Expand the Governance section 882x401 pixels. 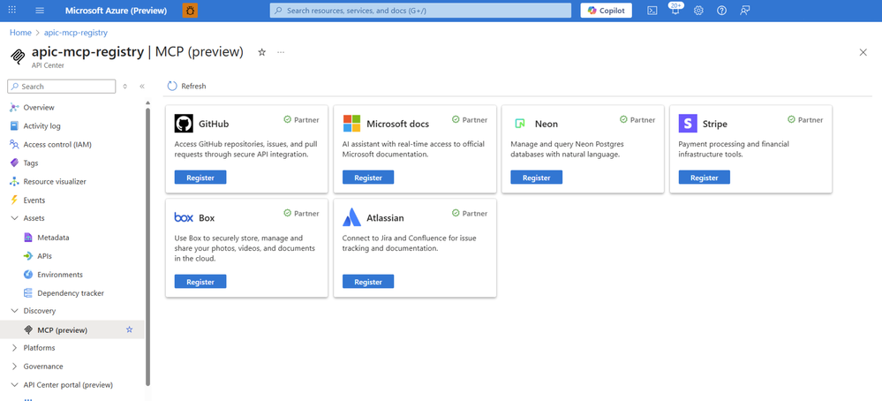pos(15,367)
